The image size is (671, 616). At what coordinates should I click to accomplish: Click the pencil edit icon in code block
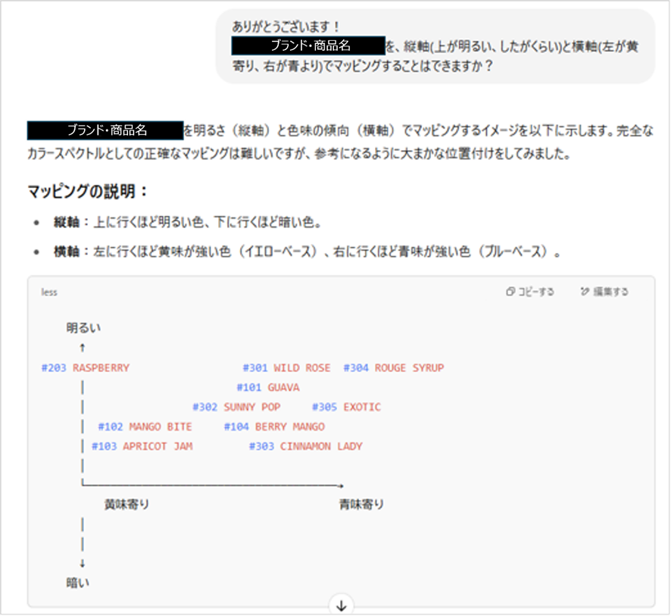pos(585,292)
